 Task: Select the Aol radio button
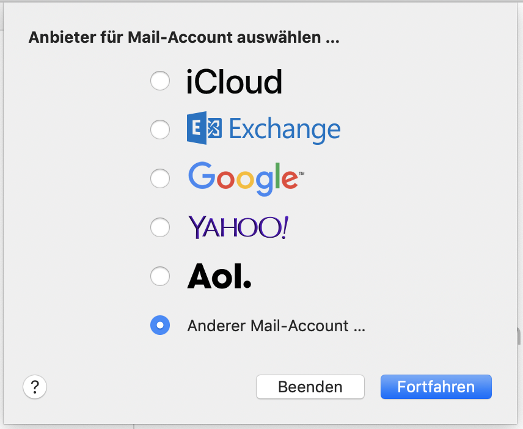pos(160,277)
